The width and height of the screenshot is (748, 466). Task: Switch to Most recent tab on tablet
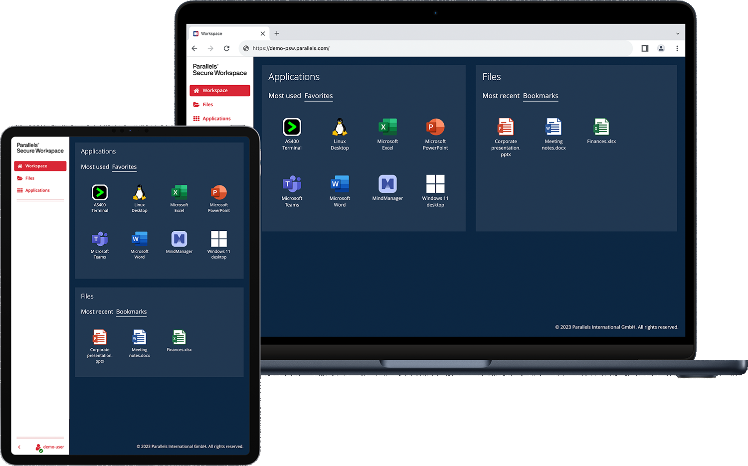[97, 312]
